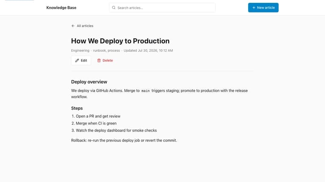Click step Watch the deploy dashboard
This screenshot has height=182, width=325.
coord(116,130)
